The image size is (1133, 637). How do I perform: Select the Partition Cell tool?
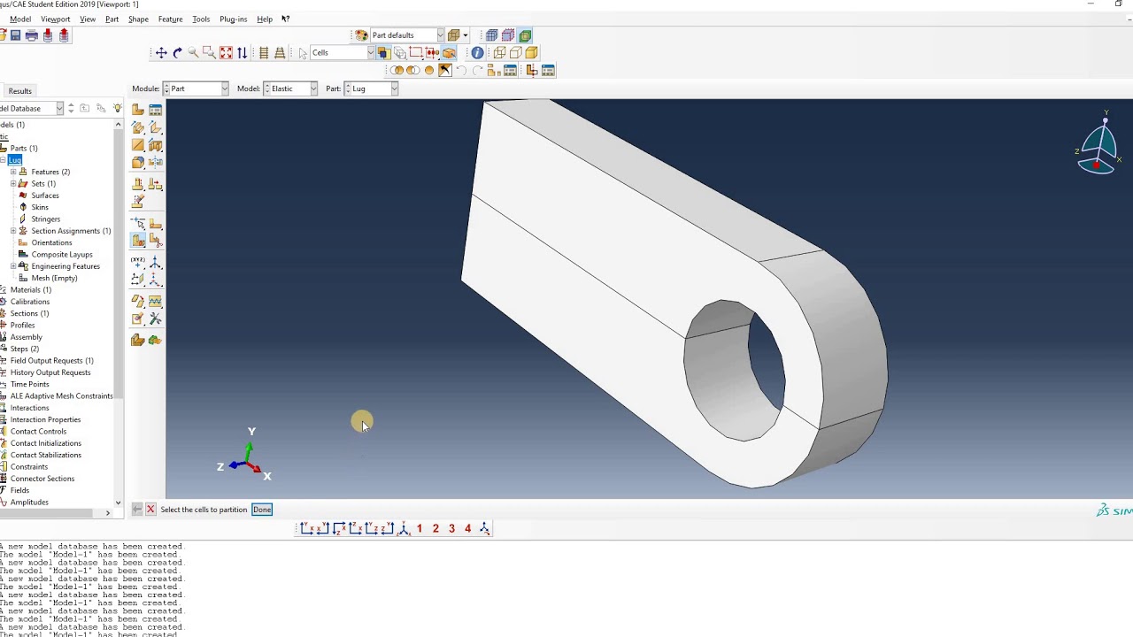coord(138,241)
